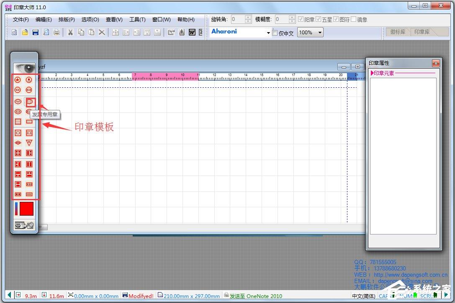Choose the inverted triangle seal template
This screenshot has width=455, height=303.
29,143
